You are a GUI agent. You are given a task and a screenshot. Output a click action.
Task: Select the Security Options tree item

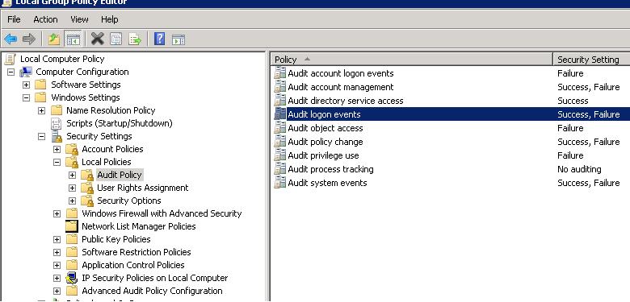click(128, 201)
